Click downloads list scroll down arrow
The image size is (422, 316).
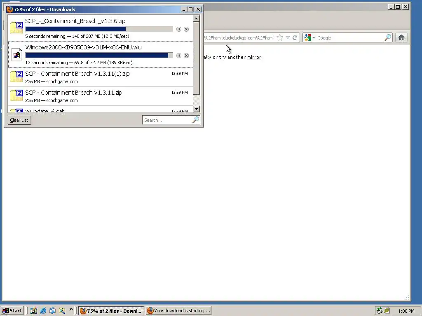tap(197, 109)
